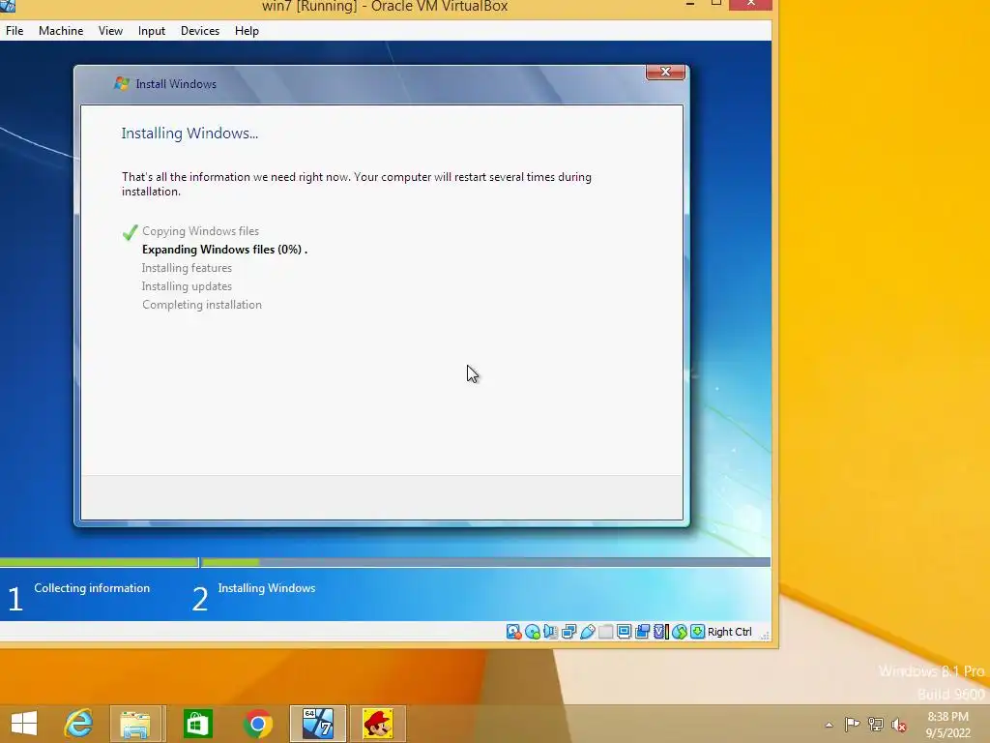
Task: Open the View menu
Action: (110, 31)
